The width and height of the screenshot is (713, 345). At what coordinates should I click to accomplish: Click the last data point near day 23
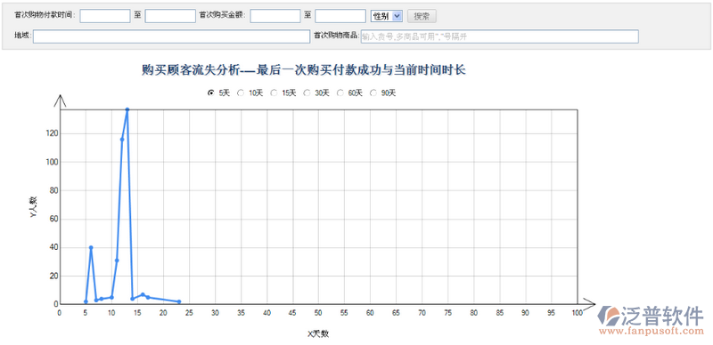pyautogui.click(x=179, y=301)
